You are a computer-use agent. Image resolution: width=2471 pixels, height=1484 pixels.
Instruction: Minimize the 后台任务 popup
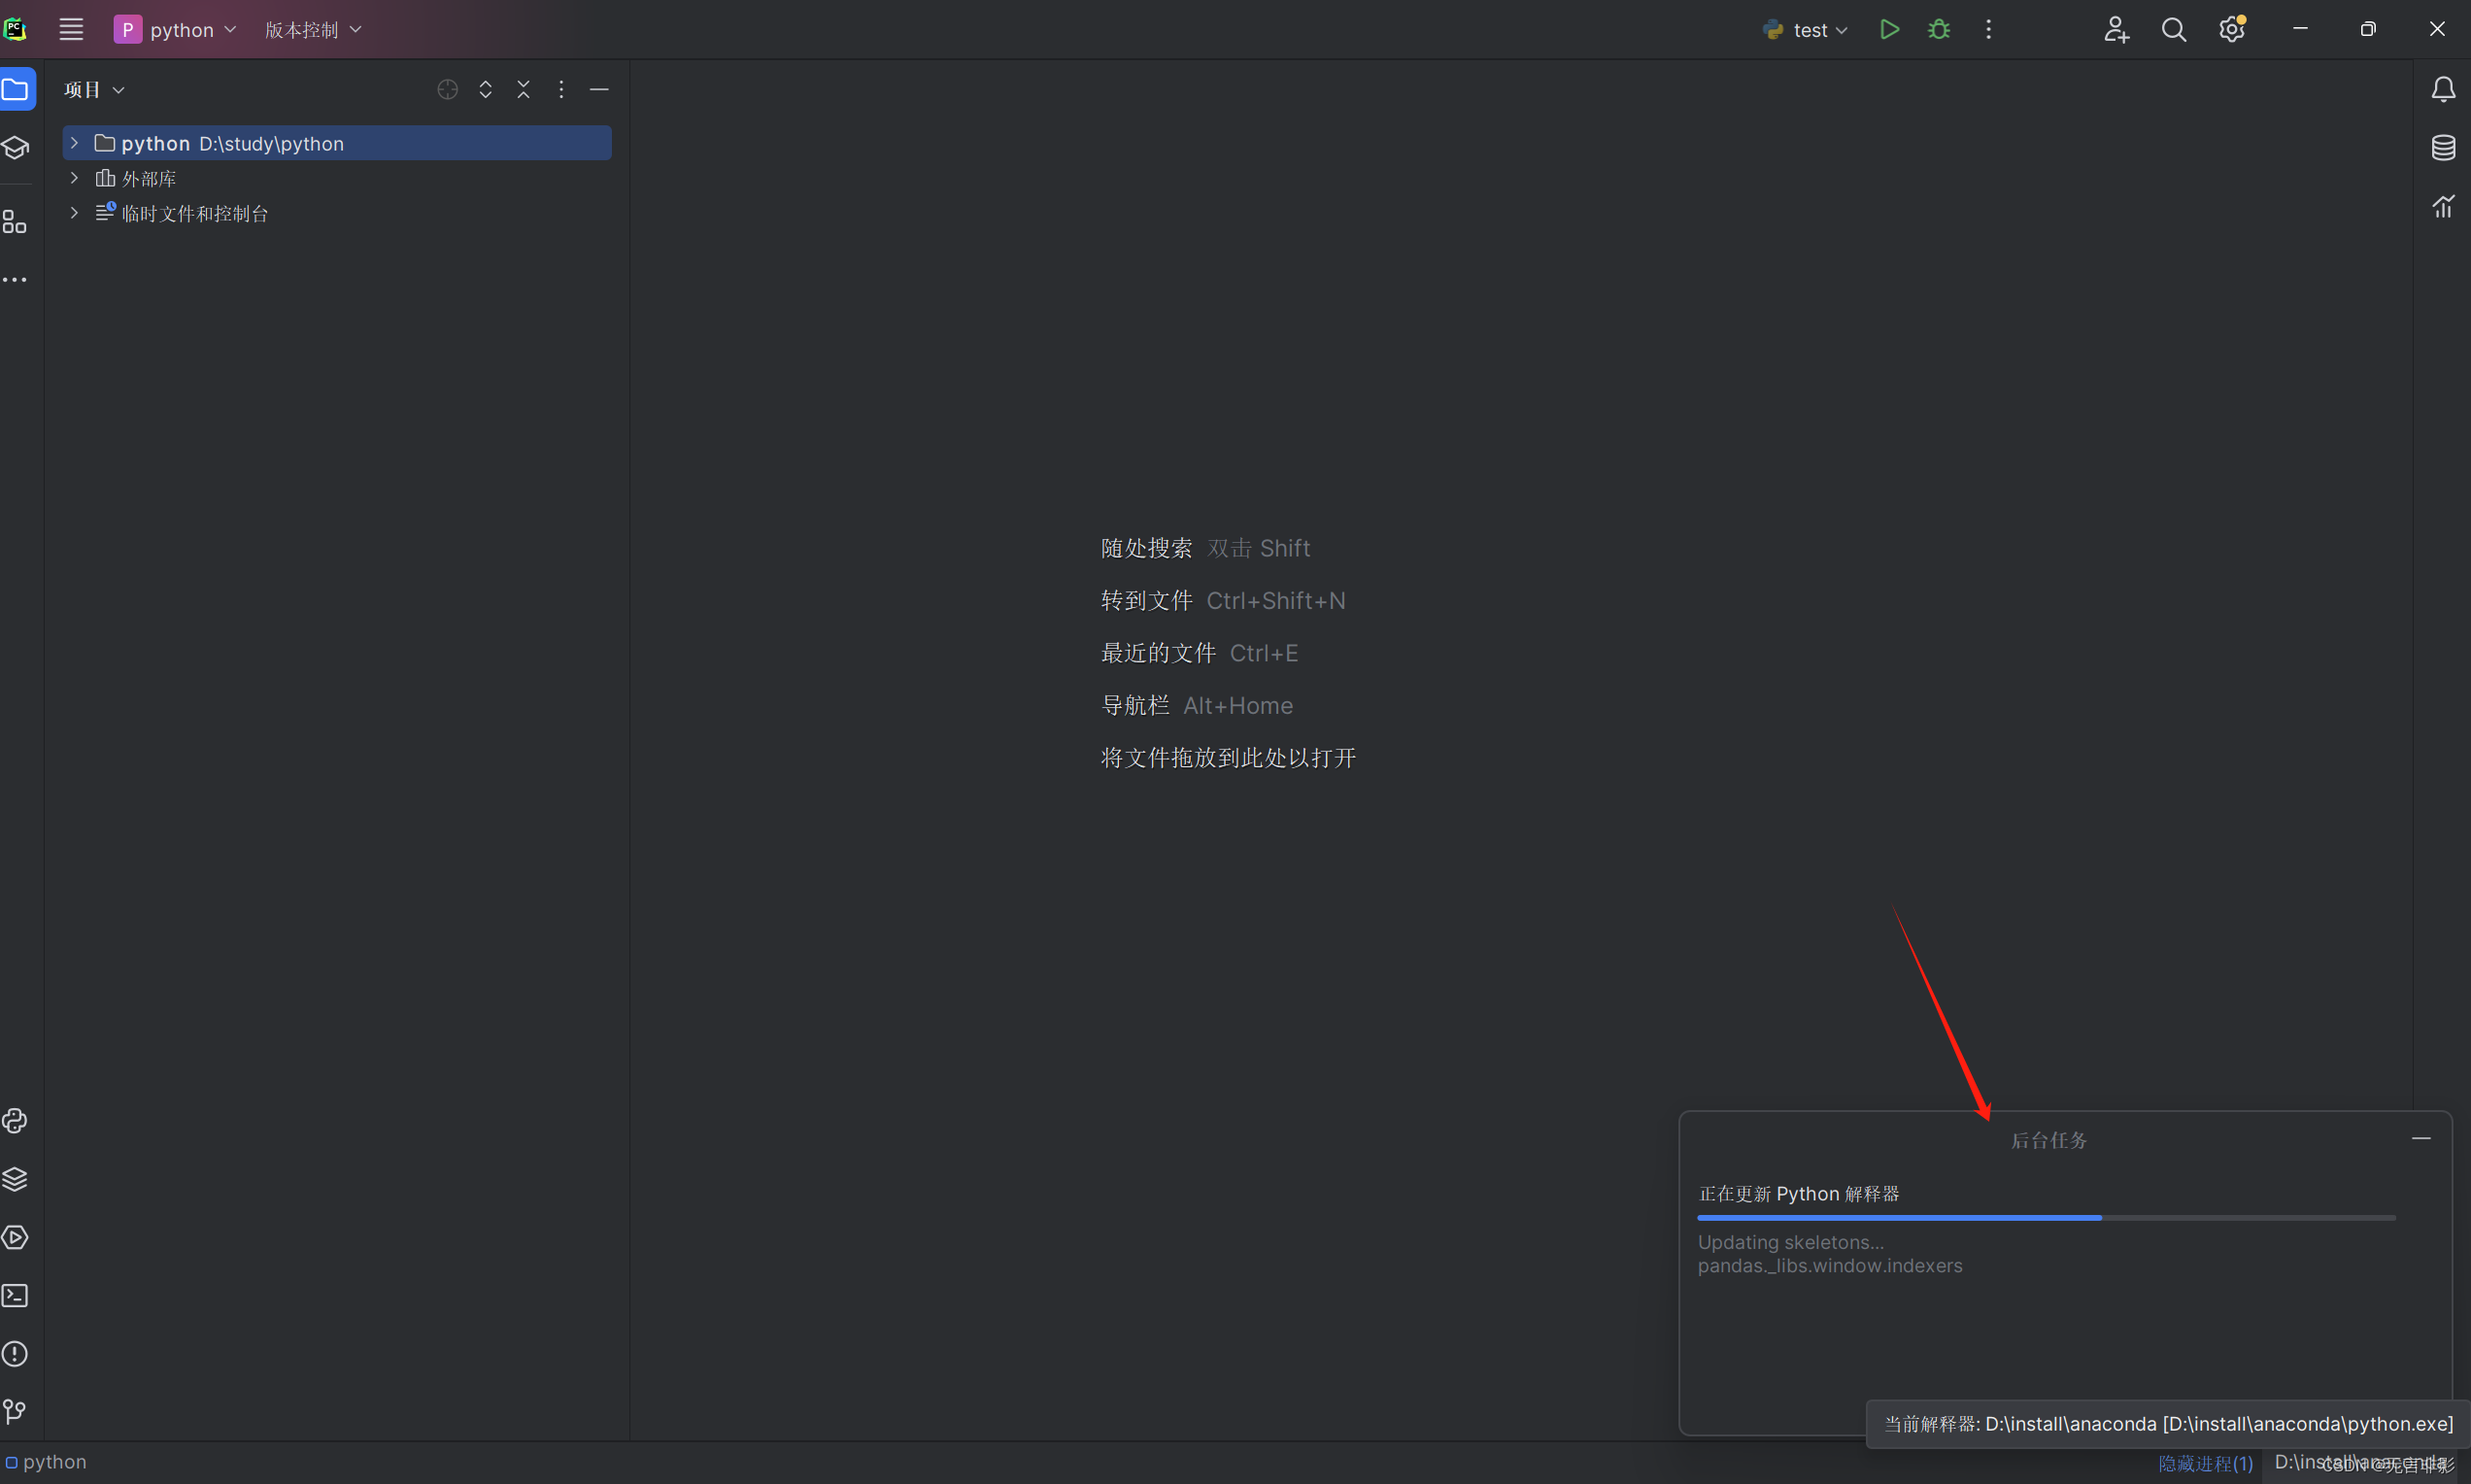(2421, 1139)
